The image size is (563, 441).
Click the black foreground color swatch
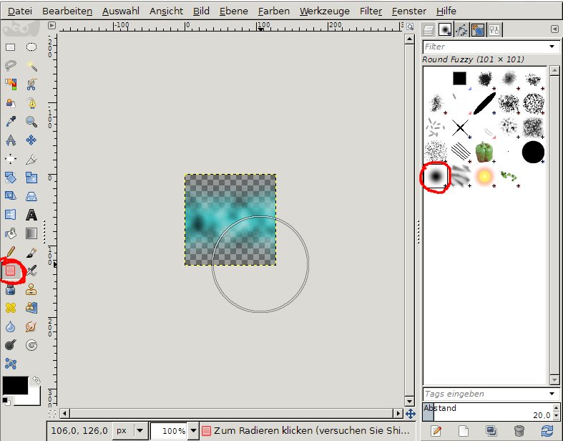coord(14,385)
